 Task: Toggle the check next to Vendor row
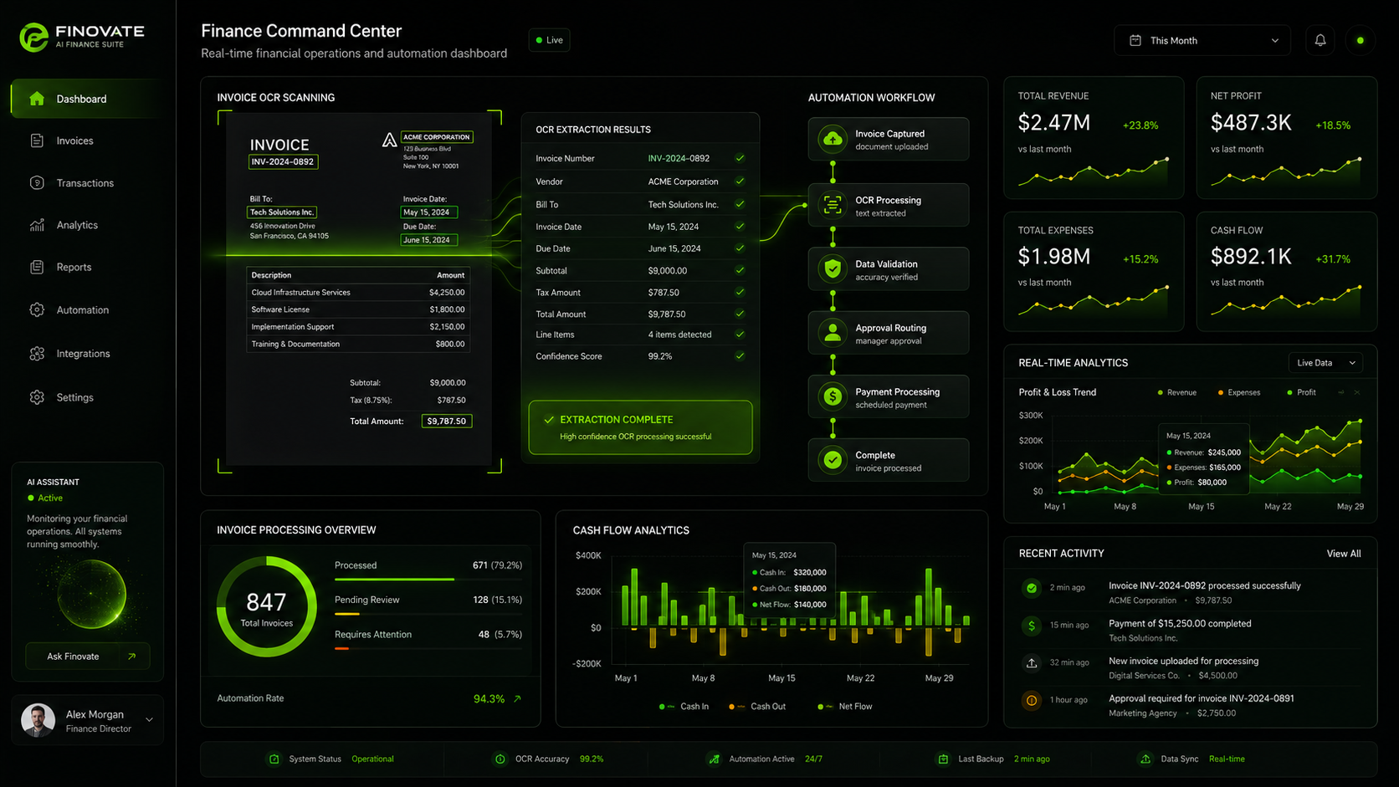pos(740,181)
